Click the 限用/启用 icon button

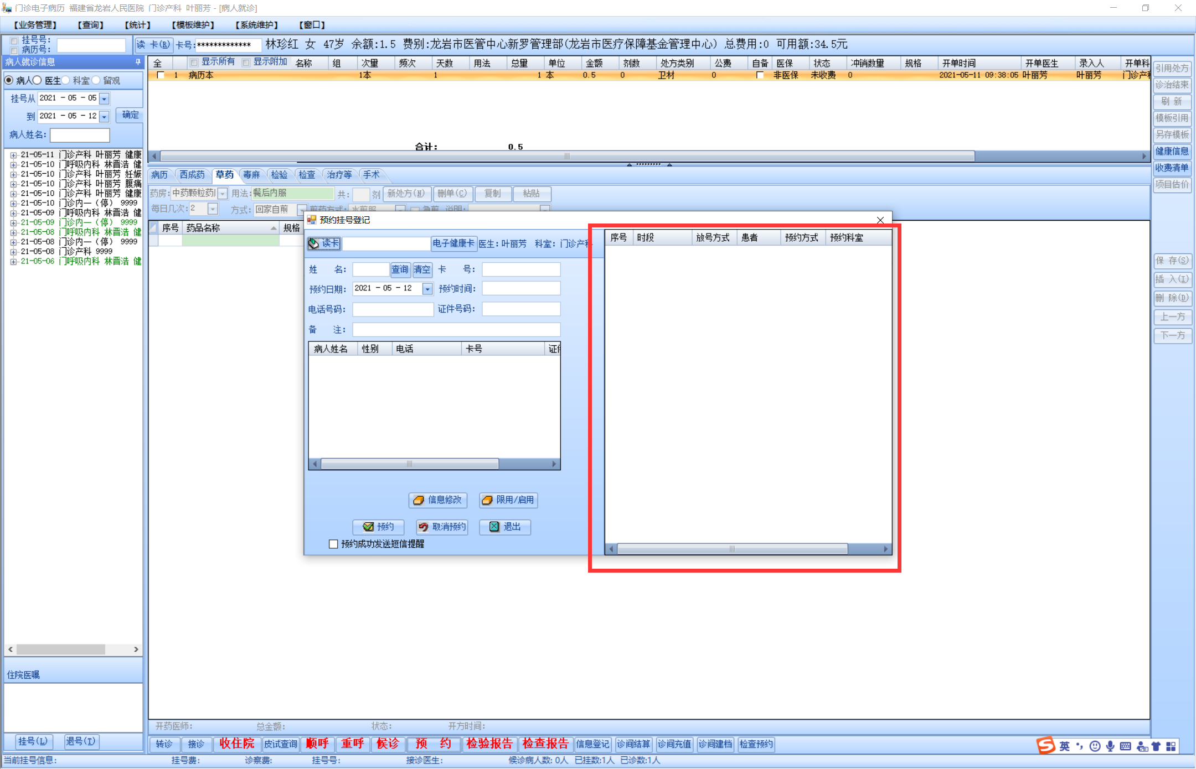tap(508, 500)
